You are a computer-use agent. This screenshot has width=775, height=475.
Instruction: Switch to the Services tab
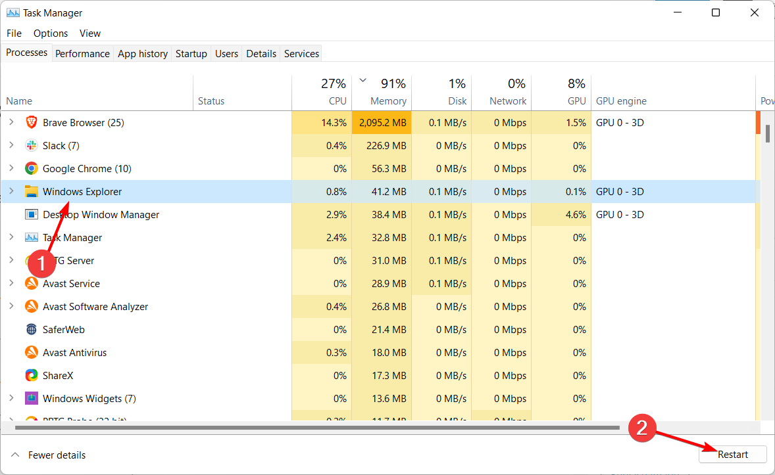click(301, 53)
